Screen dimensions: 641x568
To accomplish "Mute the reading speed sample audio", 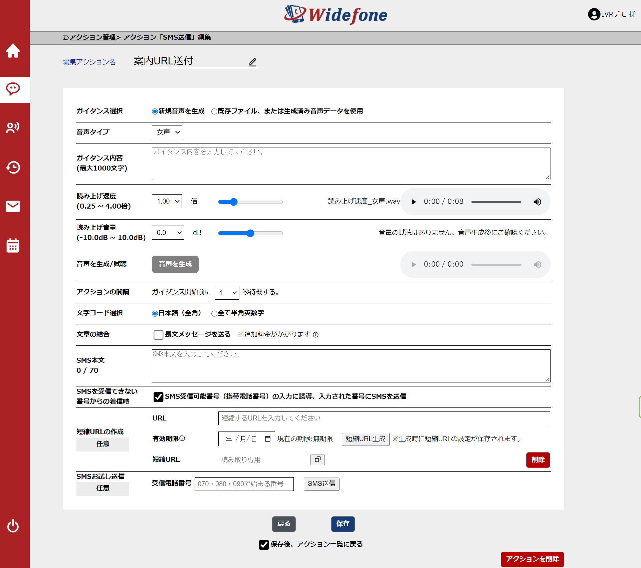I will pos(537,202).
